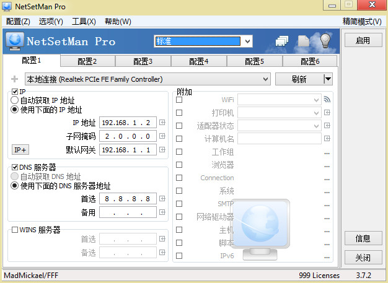The height and width of the screenshot is (283, 388).
Task: Click the arrow icon next to WINS 备选 field
Action: point(162,253)
